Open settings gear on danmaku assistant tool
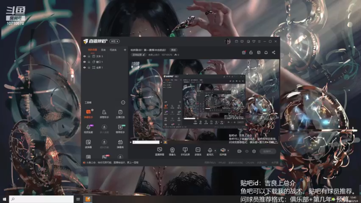 (93, 110)
